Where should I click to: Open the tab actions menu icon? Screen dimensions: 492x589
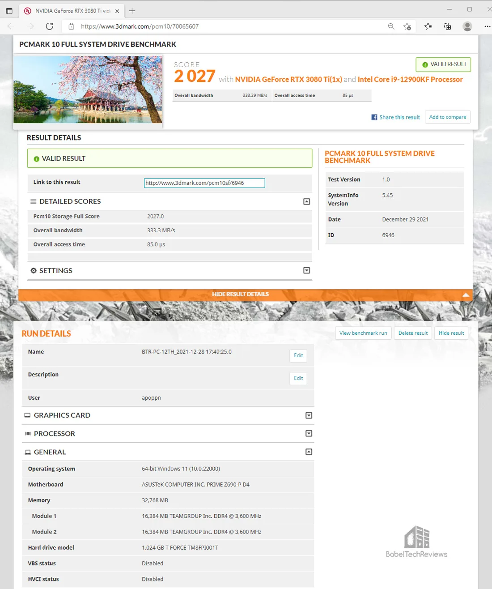(x=9, y=11)
